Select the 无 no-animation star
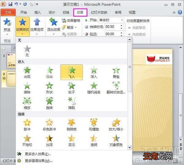 coord(27,51)
